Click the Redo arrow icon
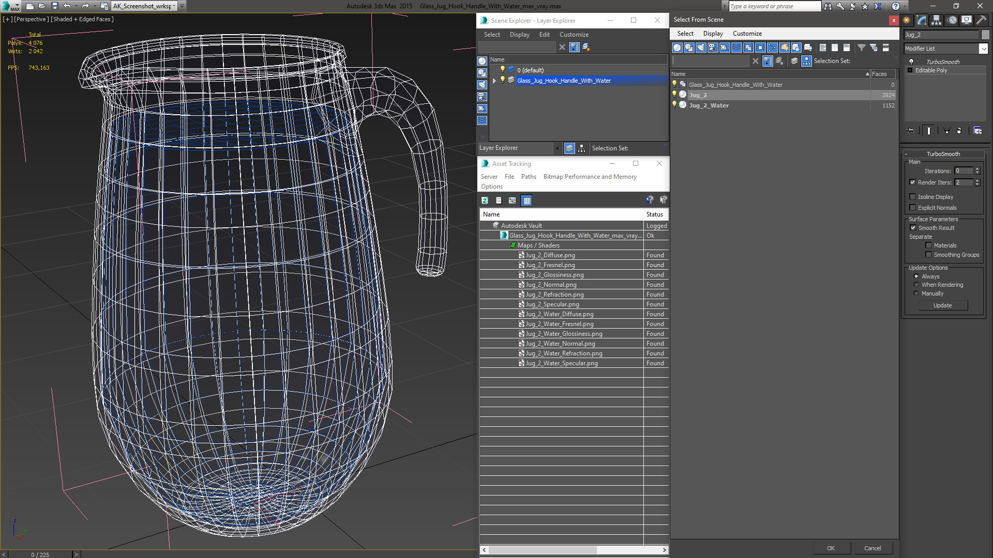The height and width of the screenshot is (558, 993). pos(85,6)
